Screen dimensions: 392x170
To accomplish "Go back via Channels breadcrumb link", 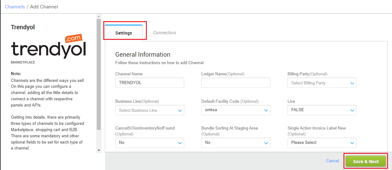I will (15, 7).
